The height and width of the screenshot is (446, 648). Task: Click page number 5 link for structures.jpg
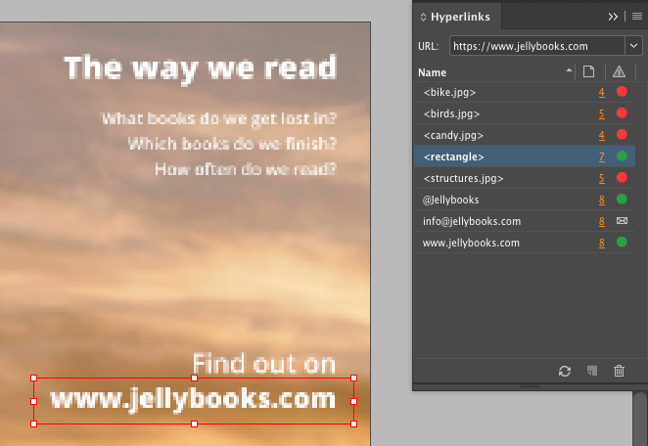[x=601, y=178]
